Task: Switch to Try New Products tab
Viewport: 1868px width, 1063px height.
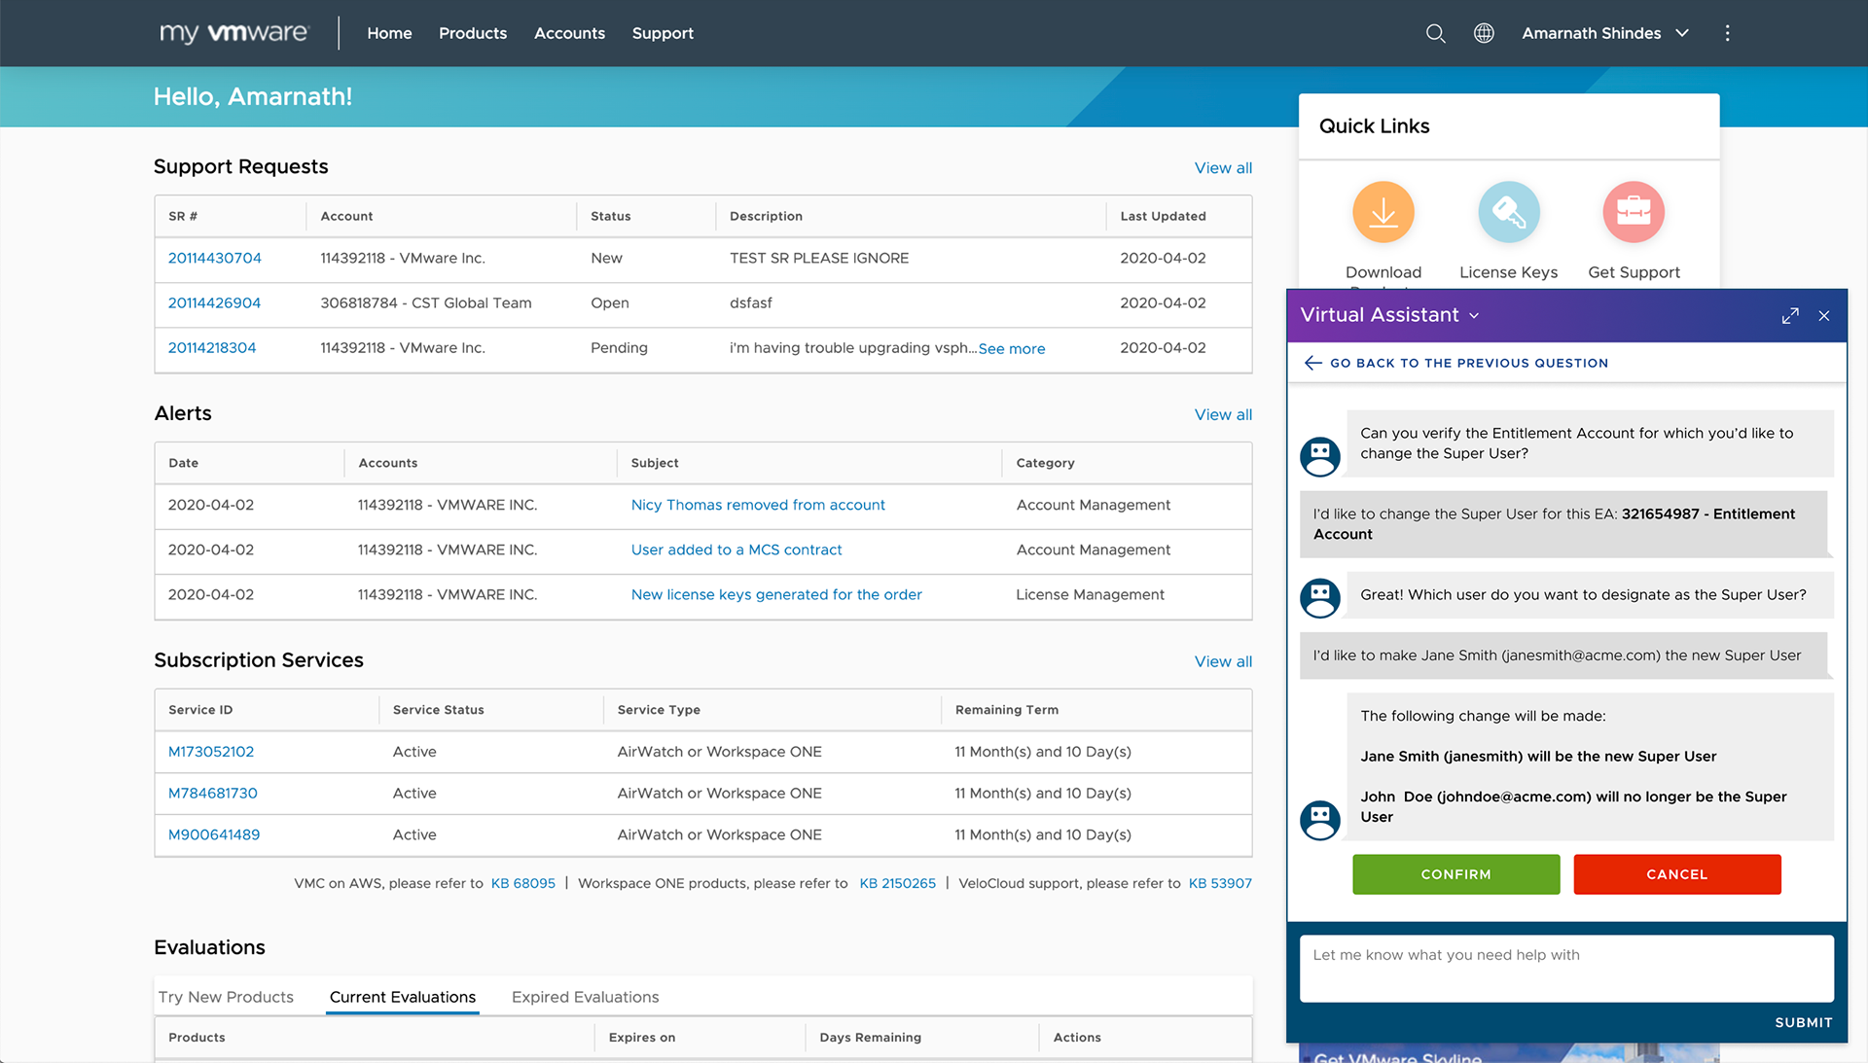Action: (226, 997)
